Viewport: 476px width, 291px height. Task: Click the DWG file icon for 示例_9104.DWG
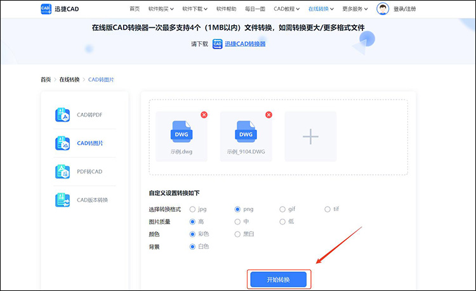tap(246, 132)
